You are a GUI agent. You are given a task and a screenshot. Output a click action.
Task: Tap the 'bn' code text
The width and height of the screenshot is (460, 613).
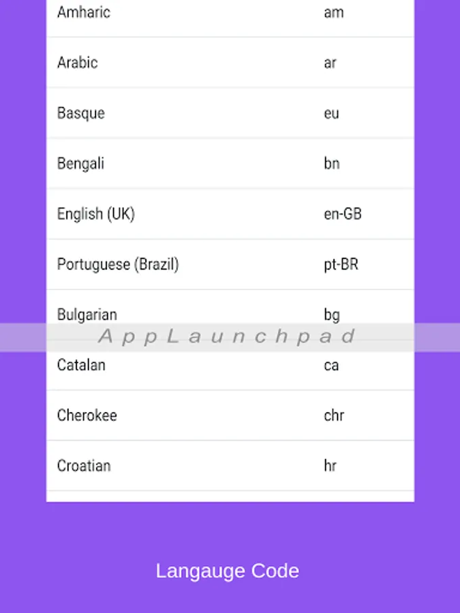tap(331, 163)
